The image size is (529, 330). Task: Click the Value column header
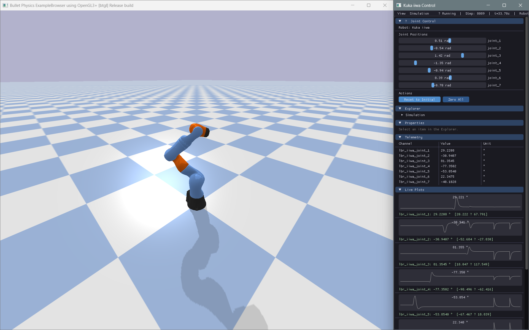coord(446,144)
